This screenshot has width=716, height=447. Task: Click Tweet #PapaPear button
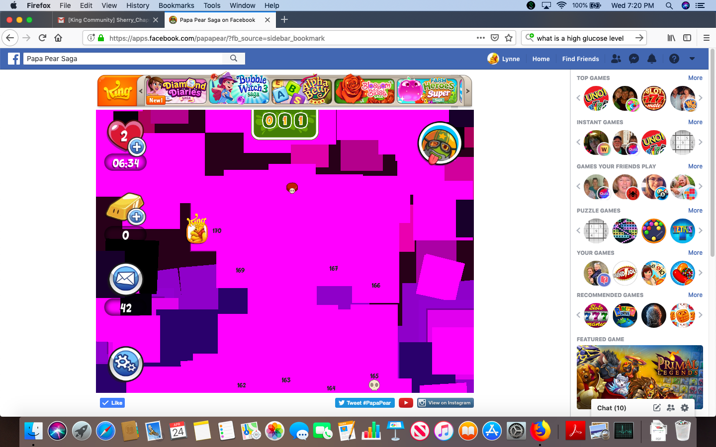(x=365, y=403)
